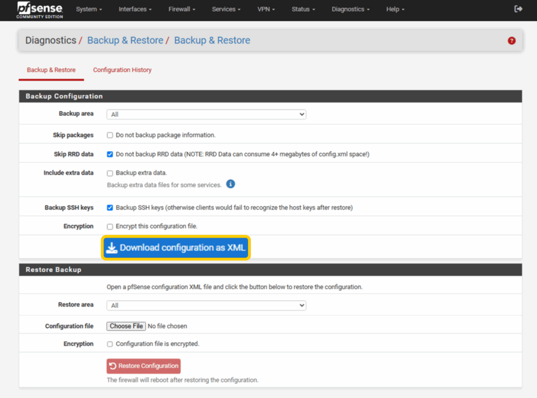This screenshot has width=537, height=398.
Task: Open the Services menu
Action: pyautogui.click(x=226, y=9)
